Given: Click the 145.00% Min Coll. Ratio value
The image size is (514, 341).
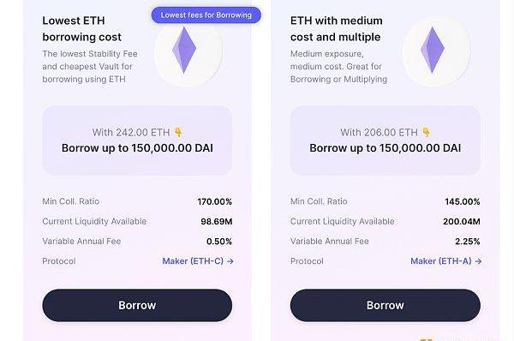Looking at the screenshot, I should [463, 201].
